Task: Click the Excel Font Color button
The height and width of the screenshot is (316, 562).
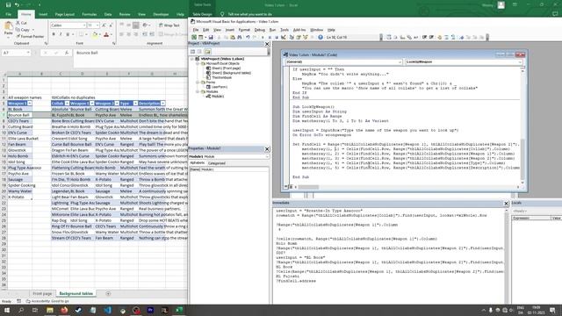Action: pyautogui.click(x=106, y=34)
